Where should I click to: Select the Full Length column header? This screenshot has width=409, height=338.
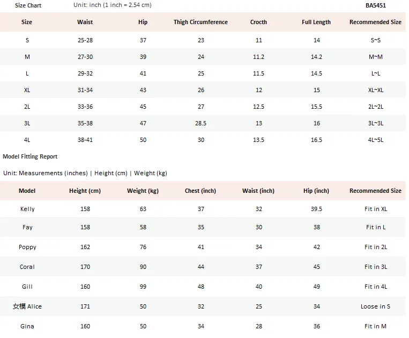point(316,22)
